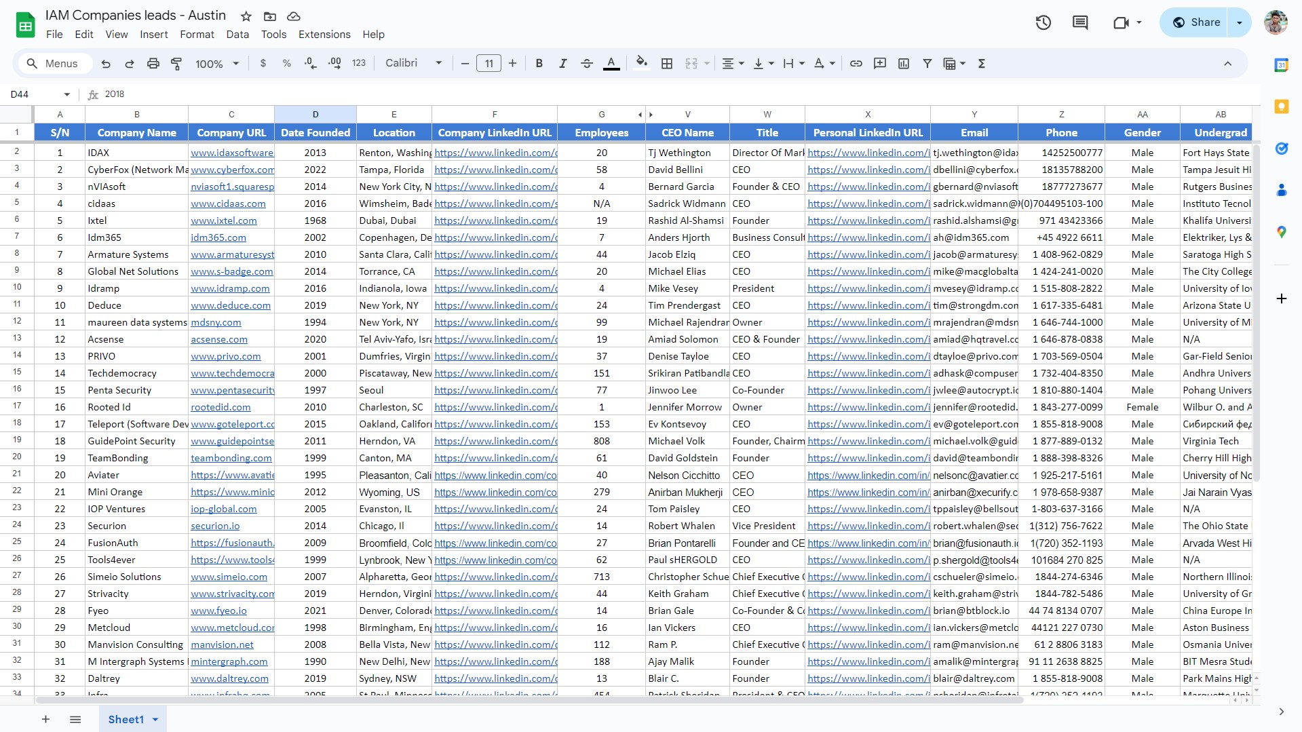The image size is (1302, 732).
Task: Open the Calibri font dropdown
Action: click(413, 63)
